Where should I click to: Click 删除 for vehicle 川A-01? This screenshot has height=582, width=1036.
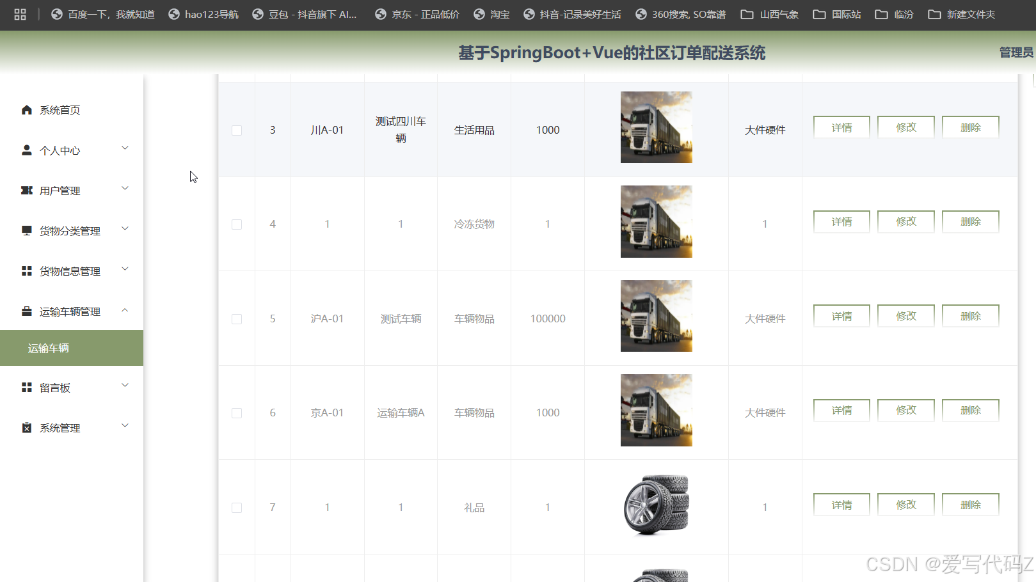pos(971,127)
